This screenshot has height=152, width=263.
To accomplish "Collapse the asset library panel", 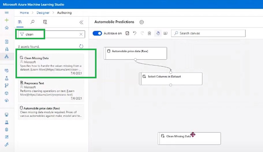I will 81,22.
